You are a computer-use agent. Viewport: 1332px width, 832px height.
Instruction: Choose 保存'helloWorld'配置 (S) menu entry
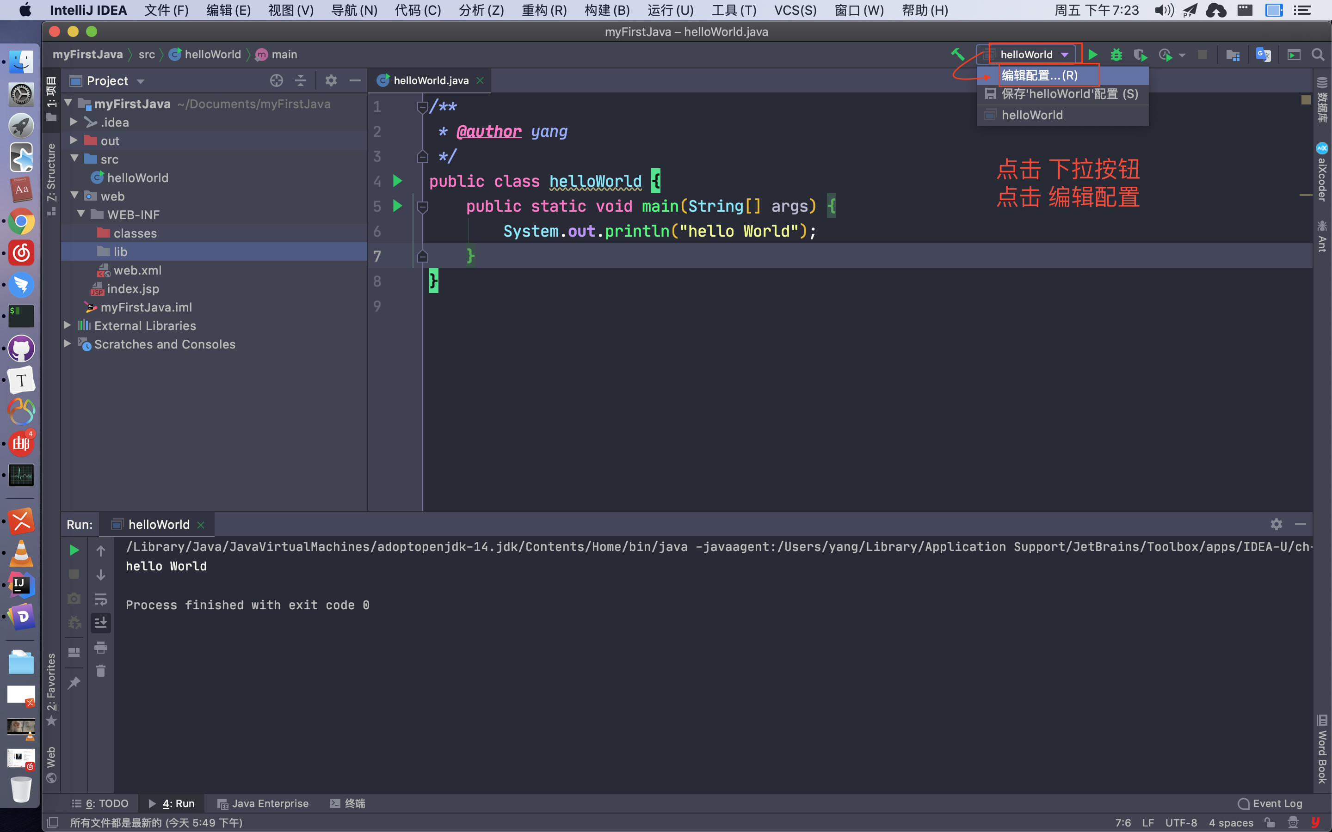pyautogui.click(x=1063, y=94)
